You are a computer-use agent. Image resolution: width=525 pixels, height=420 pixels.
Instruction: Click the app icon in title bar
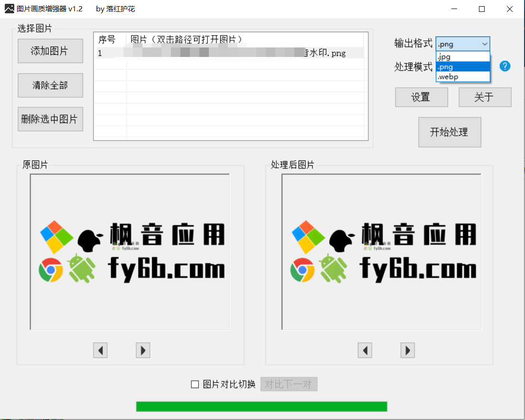click(9, 9)
